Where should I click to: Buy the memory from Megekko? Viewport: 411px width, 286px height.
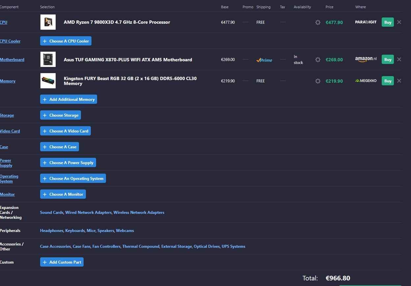(388, 81)
